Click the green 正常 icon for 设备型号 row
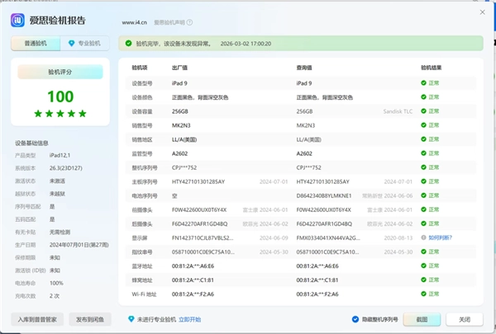Image resolution: width=496 pixels, height=334 pixels. 423,83
